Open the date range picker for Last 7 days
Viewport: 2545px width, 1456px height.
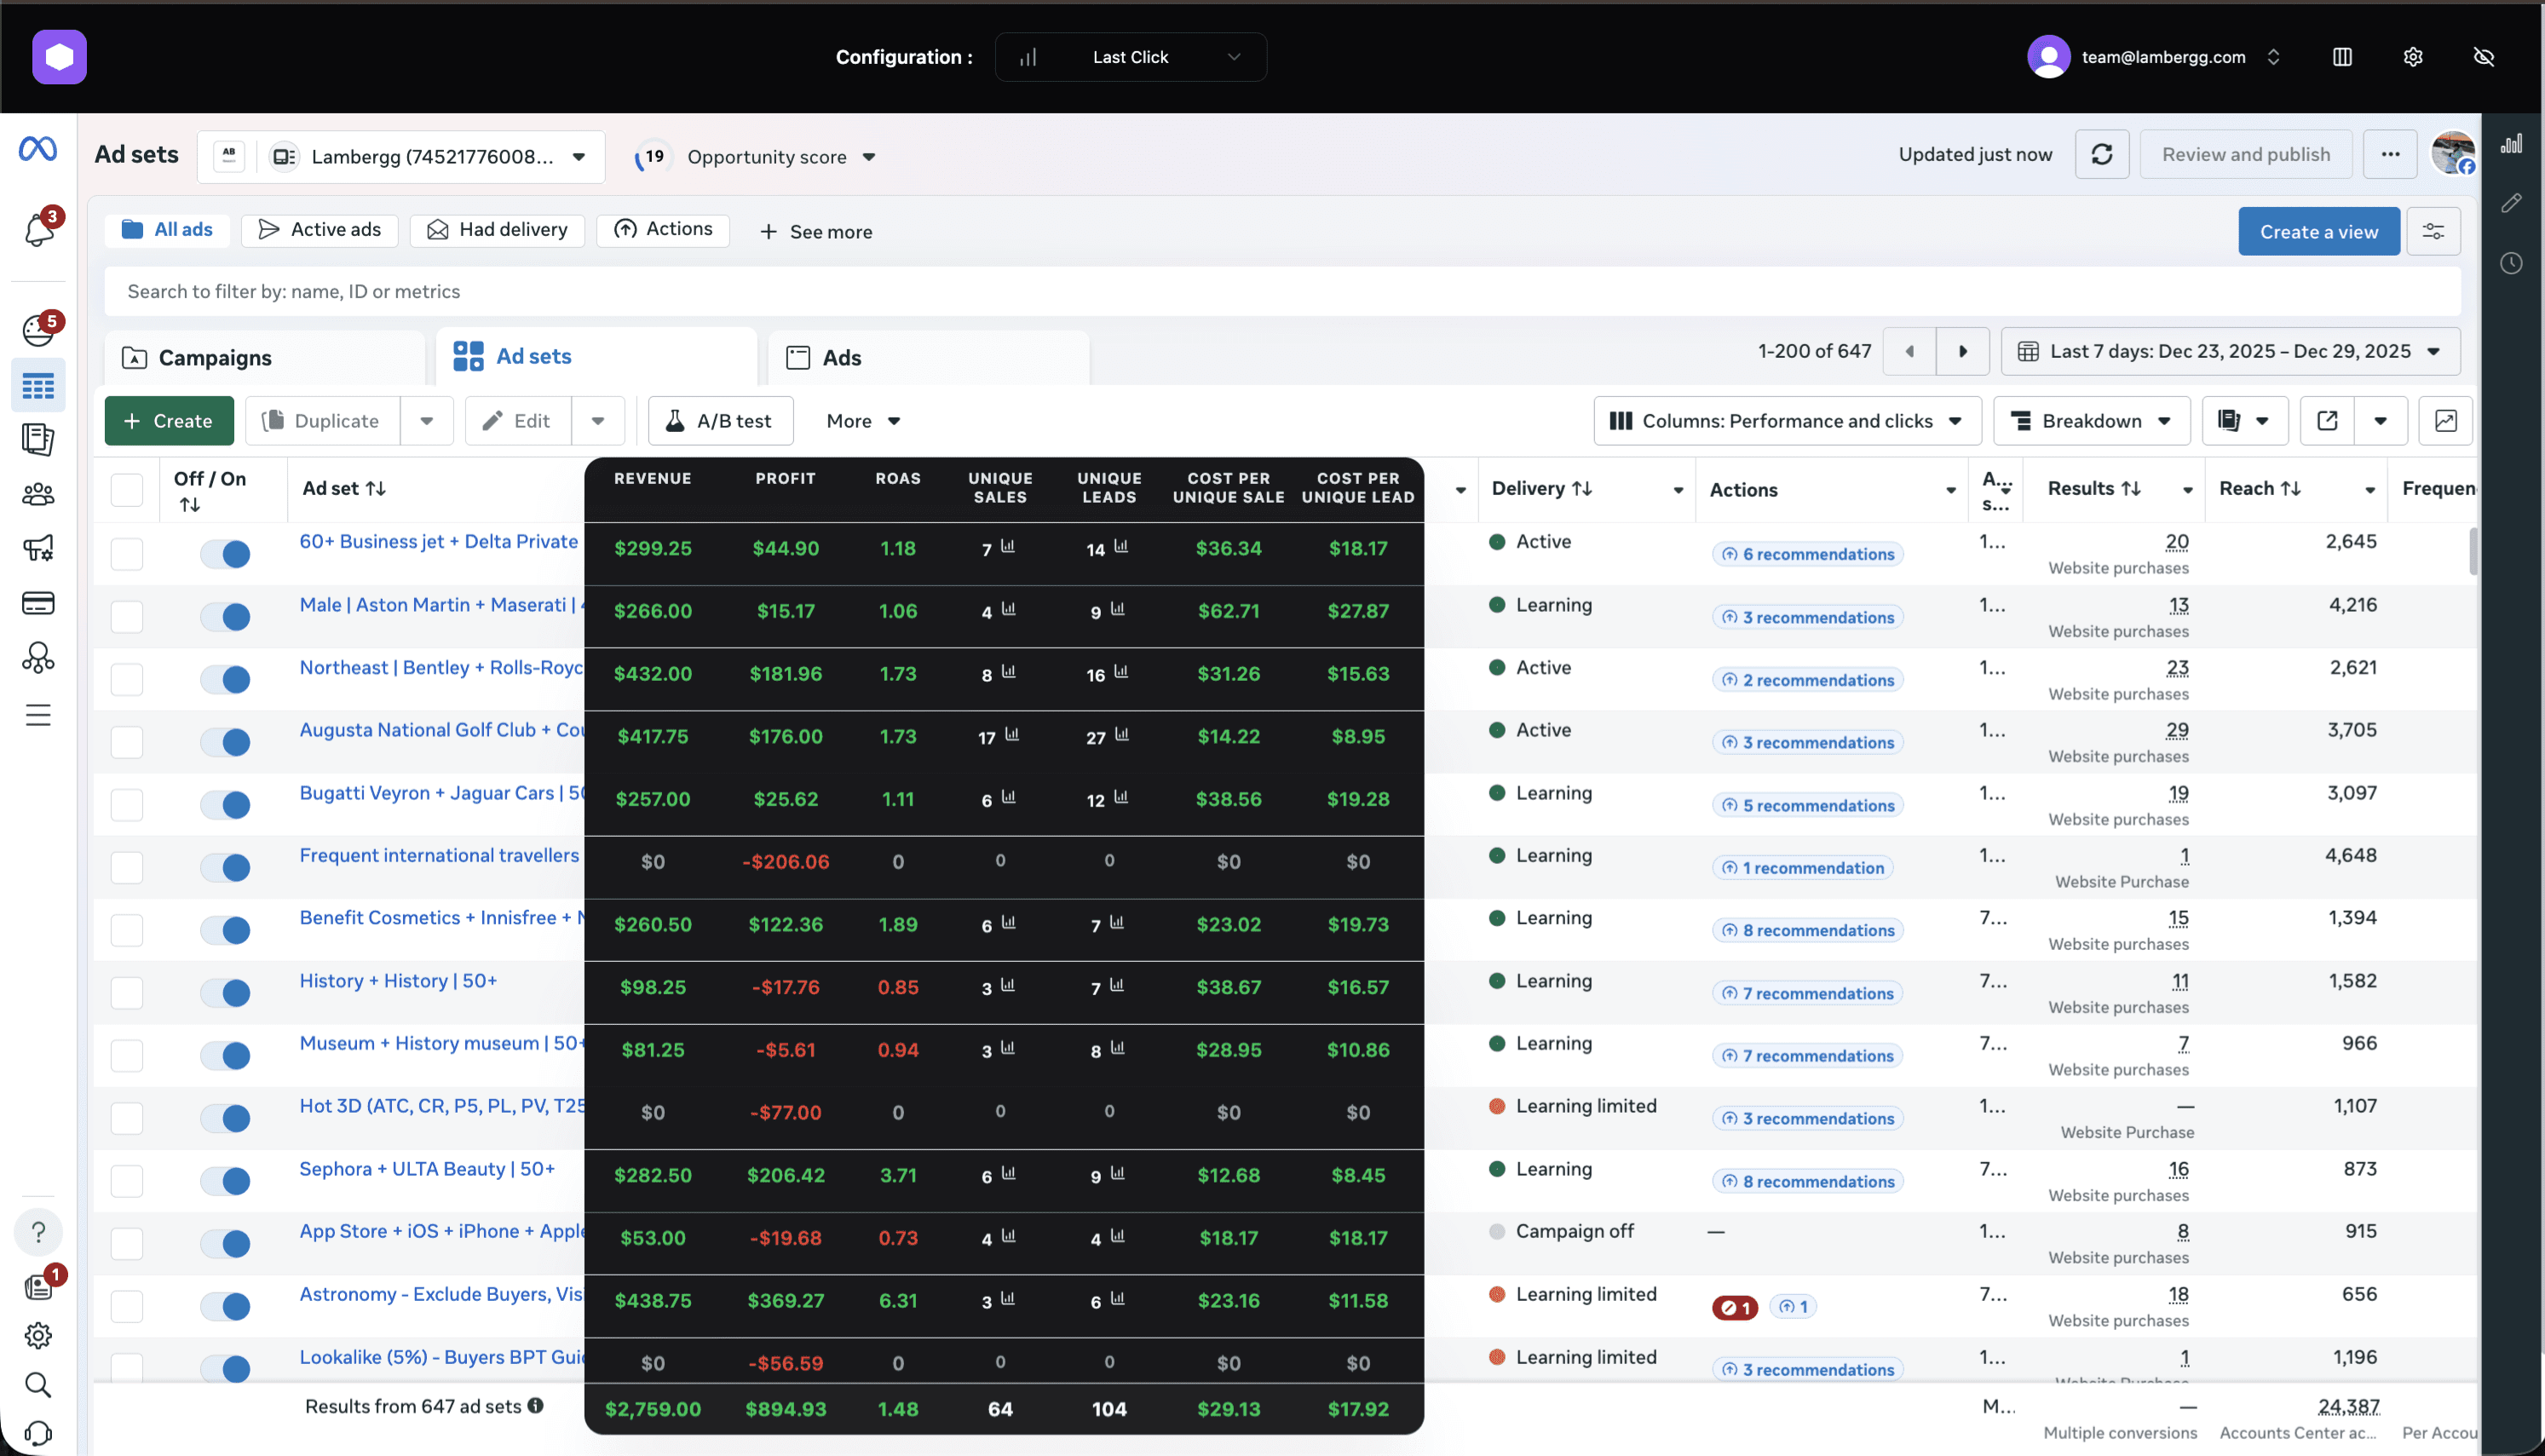tap(2228, 351)
